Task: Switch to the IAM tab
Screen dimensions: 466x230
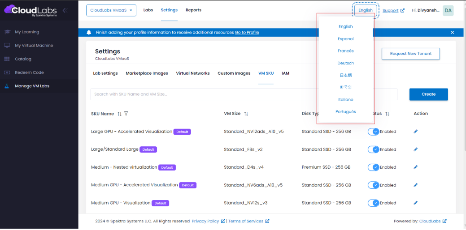Action: point(286,73)
